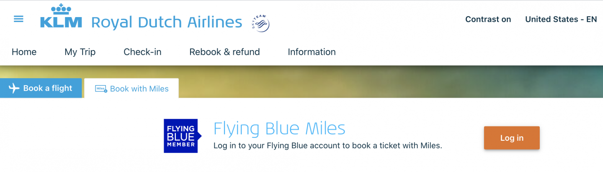This screenshot has height=172, width=603.
Task: Go to the Home menu item
Action: [24, 52]
